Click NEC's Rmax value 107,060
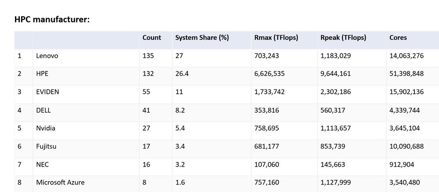 (266, 164)
